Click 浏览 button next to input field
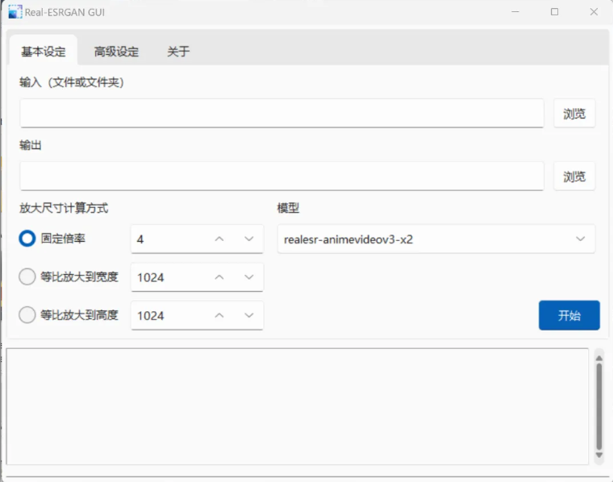Image resolution: width=613 pixels, height=482 pixels. click(574, 114)
